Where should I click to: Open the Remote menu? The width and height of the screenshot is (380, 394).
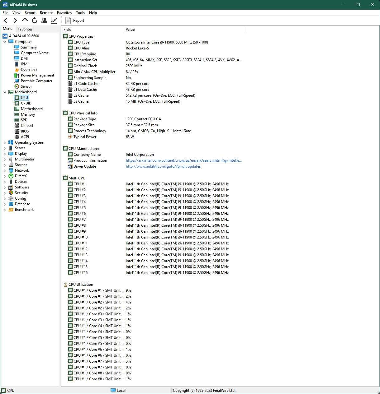(x=46, y=13)
